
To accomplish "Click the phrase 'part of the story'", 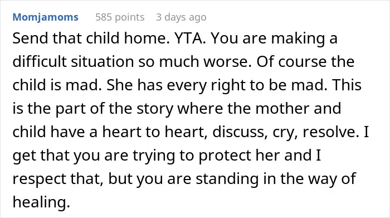I will [114, 109].
